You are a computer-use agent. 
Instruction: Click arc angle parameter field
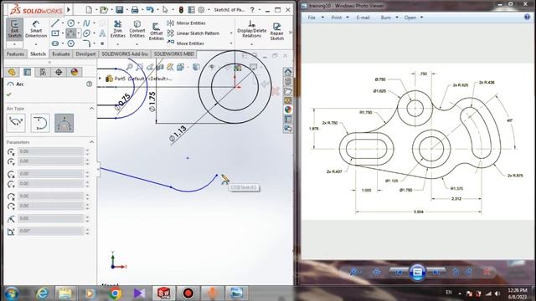pyautogui.click(x=50, y=231)
